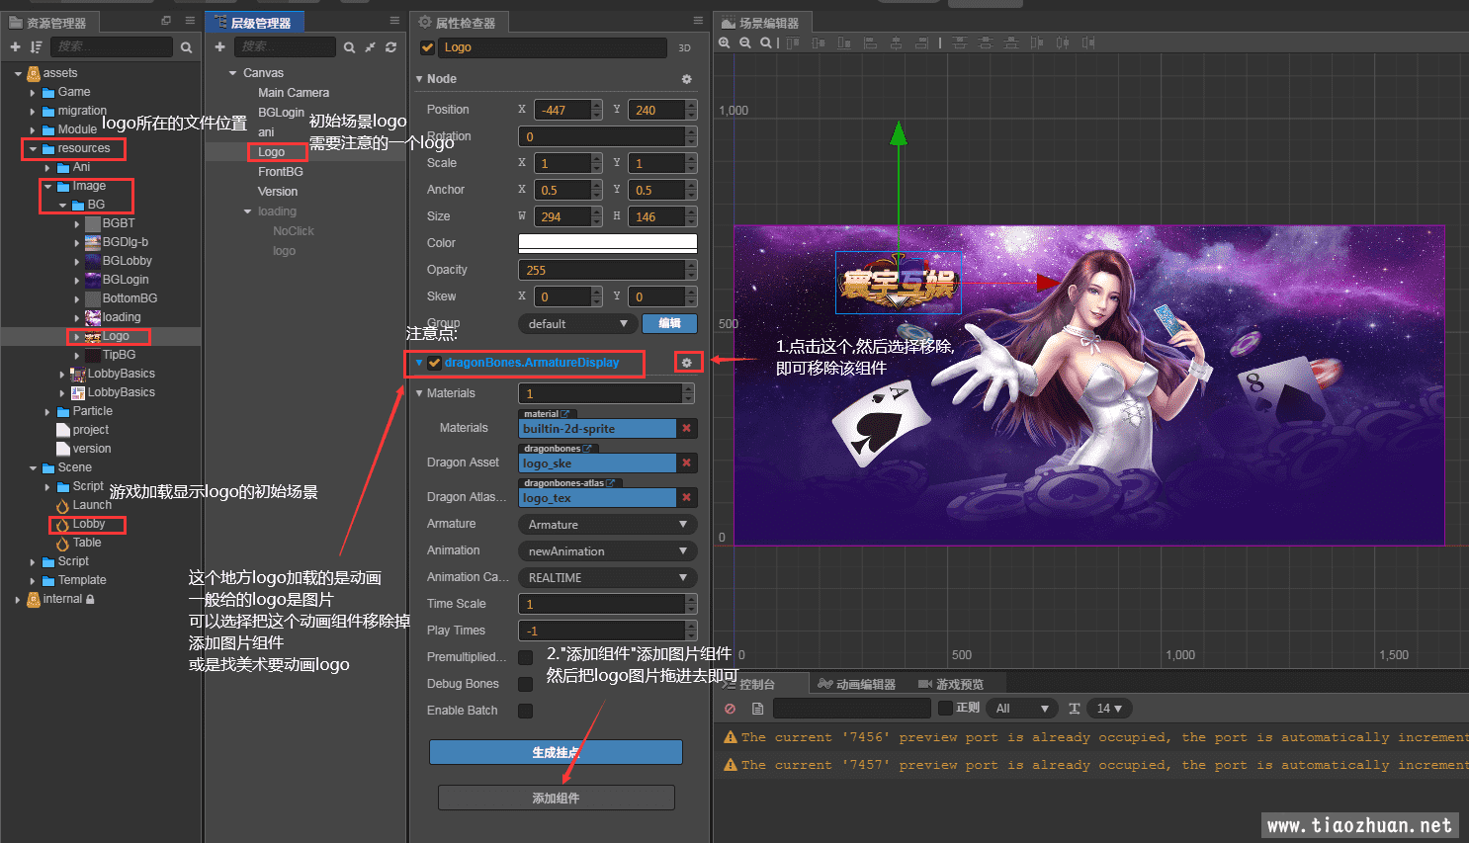Collapse the Node section in the inspector

(x=419, y=79)
